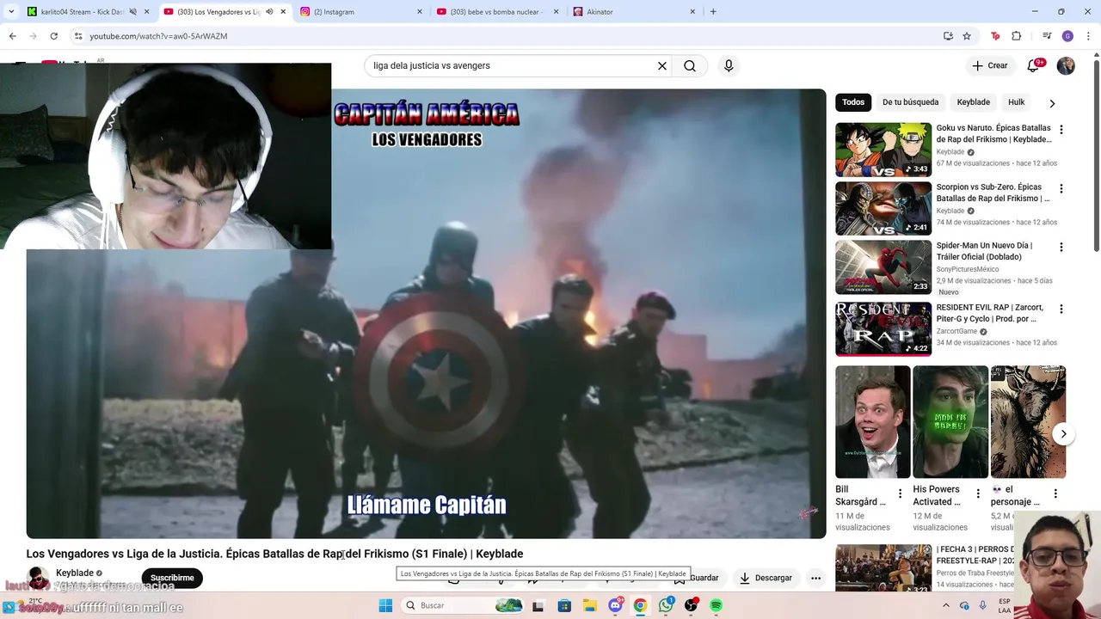Open options for RESIDENT EVIL RAP video
This screenshot has width=1101, height=619.
pyautogui.click(x=1061, y=309)
